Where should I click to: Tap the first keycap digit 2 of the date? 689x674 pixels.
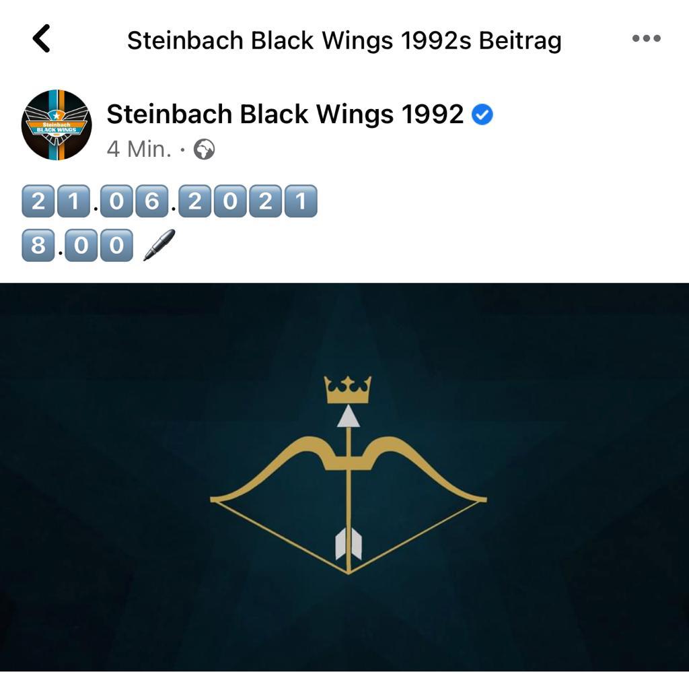point(38,201)
